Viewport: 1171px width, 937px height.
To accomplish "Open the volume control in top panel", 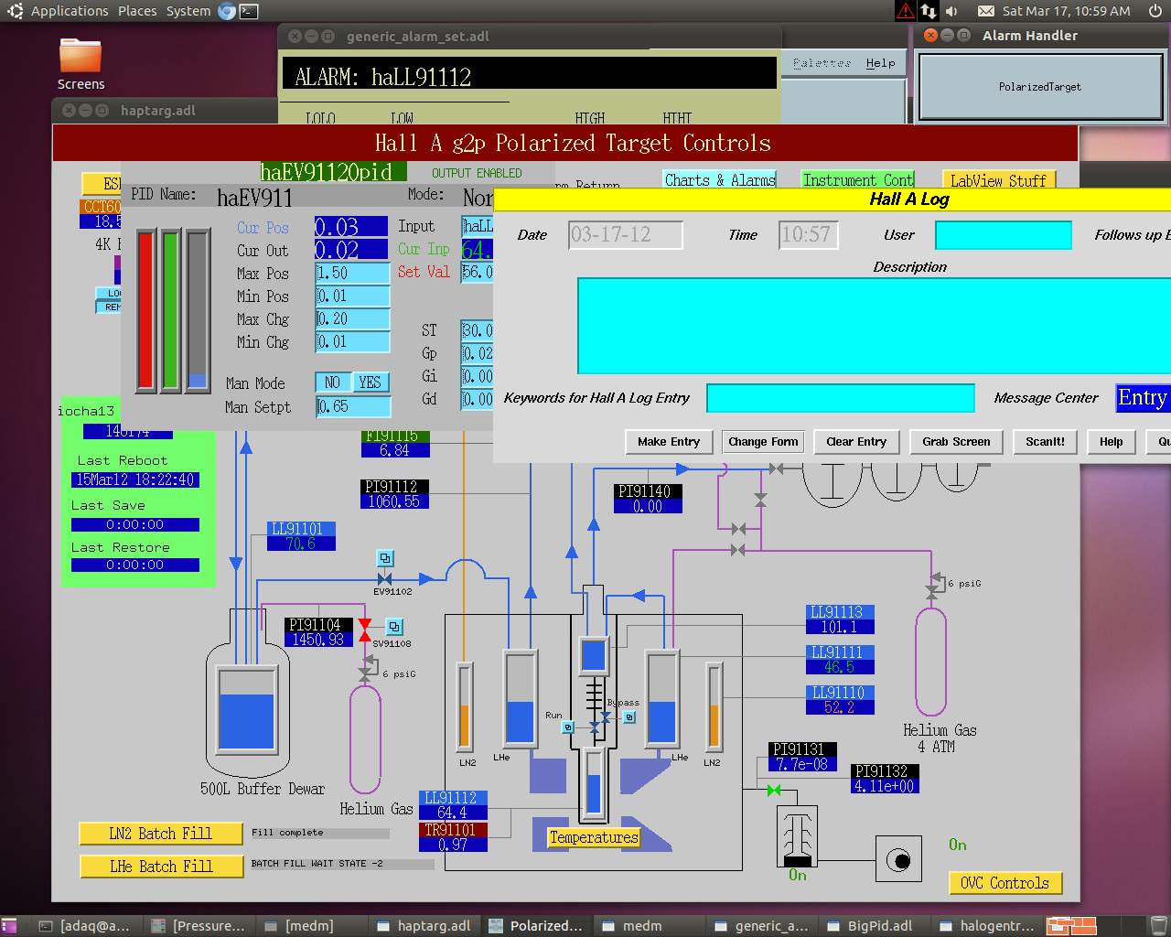I will coord(952,11).
